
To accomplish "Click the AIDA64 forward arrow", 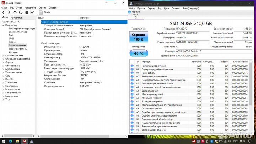I will click(9, 12).
